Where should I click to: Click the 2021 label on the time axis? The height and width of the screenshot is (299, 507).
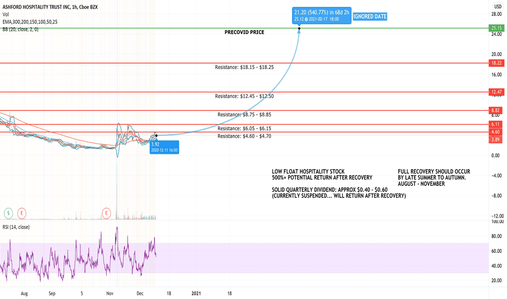tap(196, 294)
